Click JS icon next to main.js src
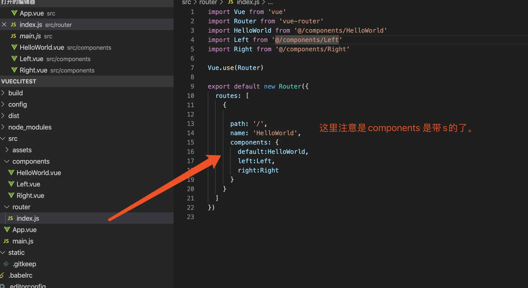Viewport: 528px width, 288px height. coord(13,36)
